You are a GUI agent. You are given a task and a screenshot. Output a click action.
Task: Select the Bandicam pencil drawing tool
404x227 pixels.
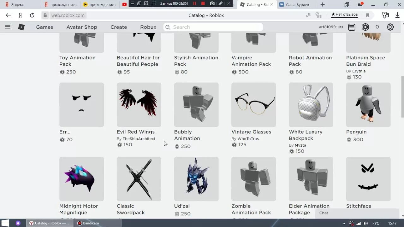(221, 3)
